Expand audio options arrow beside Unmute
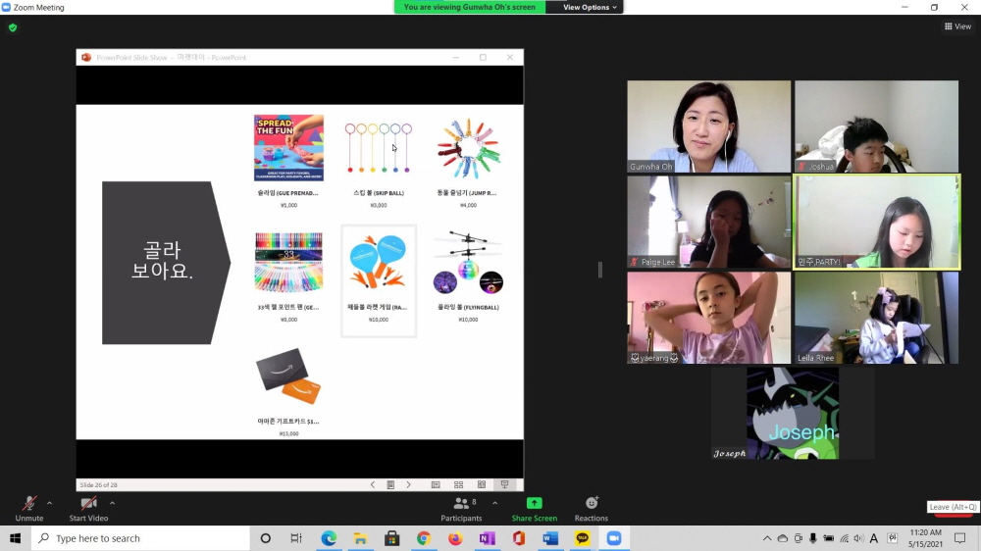The image size is (981, 551). point(50,503)
